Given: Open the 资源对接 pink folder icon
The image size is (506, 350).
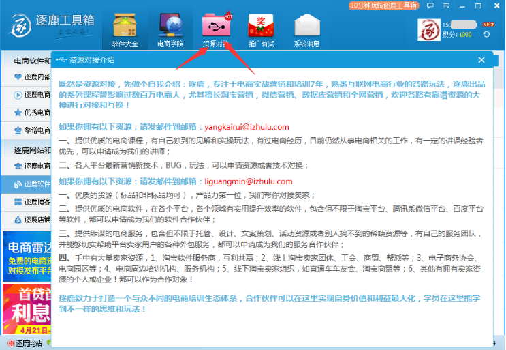Looking at the screenshot, I should tap(216, 25).
